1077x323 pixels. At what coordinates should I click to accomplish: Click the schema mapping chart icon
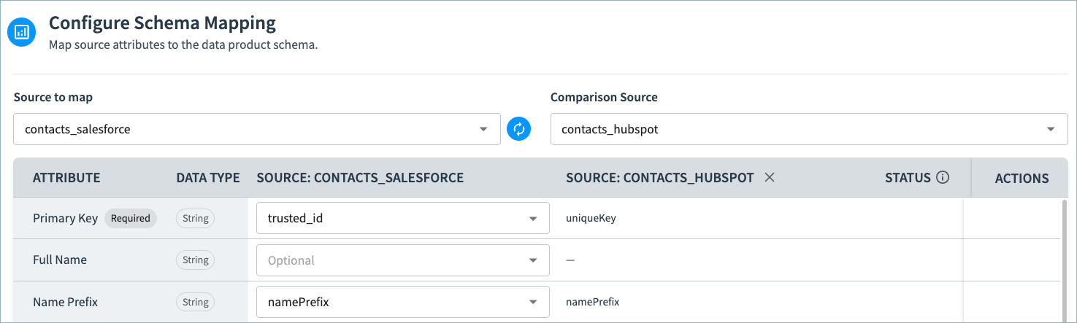pos(22,32)
